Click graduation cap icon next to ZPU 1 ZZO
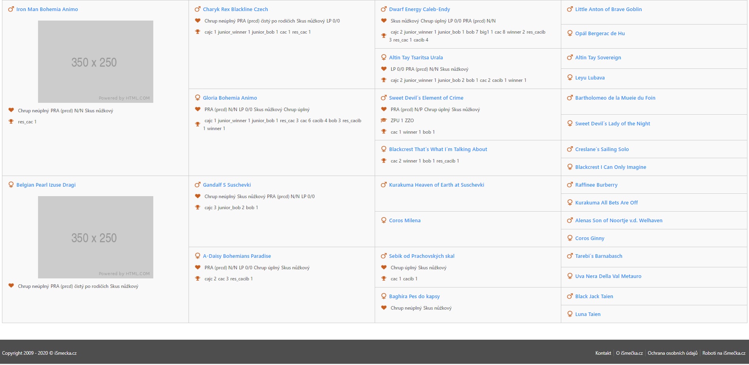 (x=383, y=121)
